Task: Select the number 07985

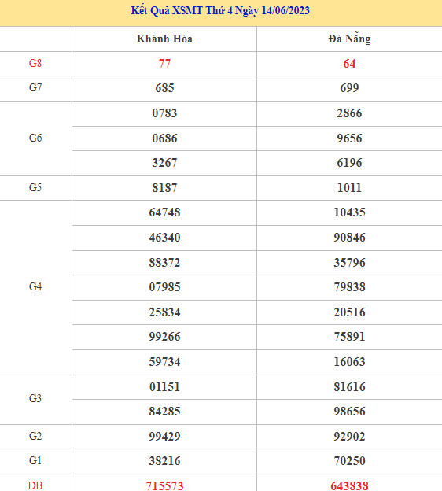Action: (x=164, y=287)
